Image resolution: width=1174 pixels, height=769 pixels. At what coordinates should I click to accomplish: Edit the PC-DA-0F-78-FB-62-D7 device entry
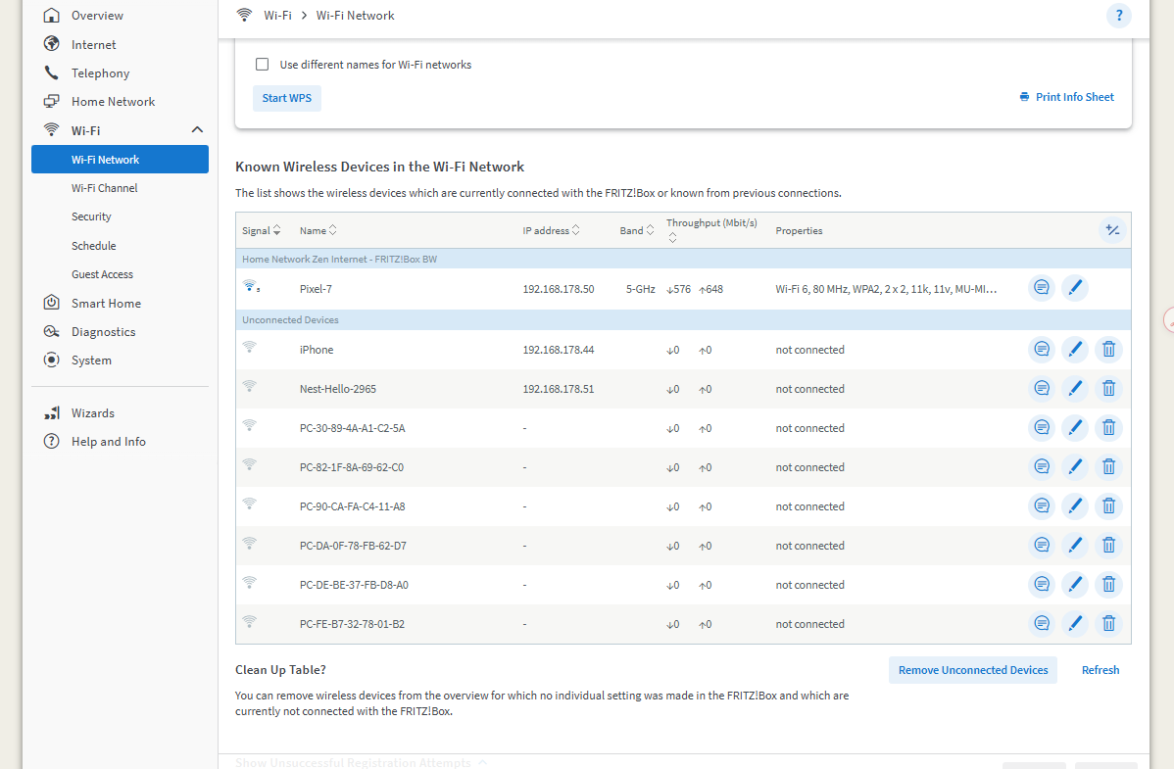click(1075, 546)
